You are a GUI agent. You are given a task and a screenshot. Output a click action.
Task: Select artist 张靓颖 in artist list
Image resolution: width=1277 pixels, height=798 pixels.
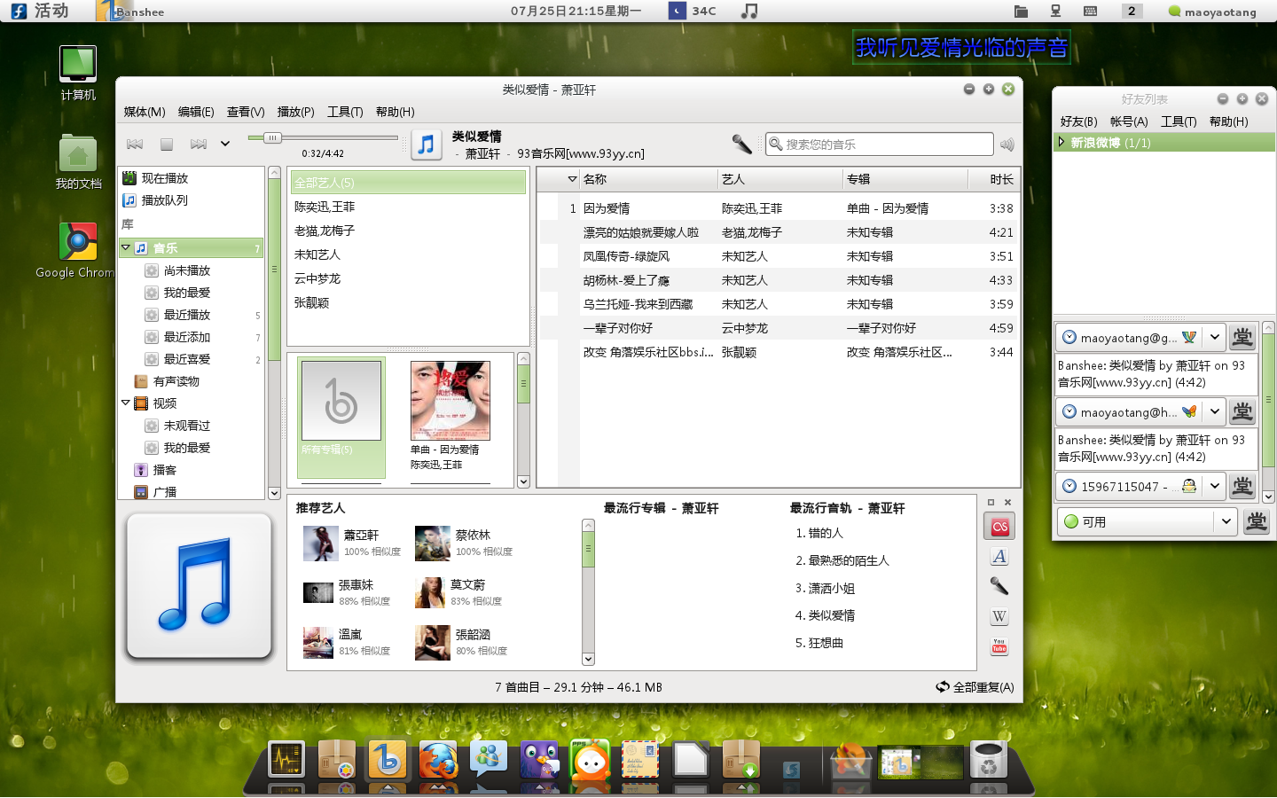tap(408, 302)
